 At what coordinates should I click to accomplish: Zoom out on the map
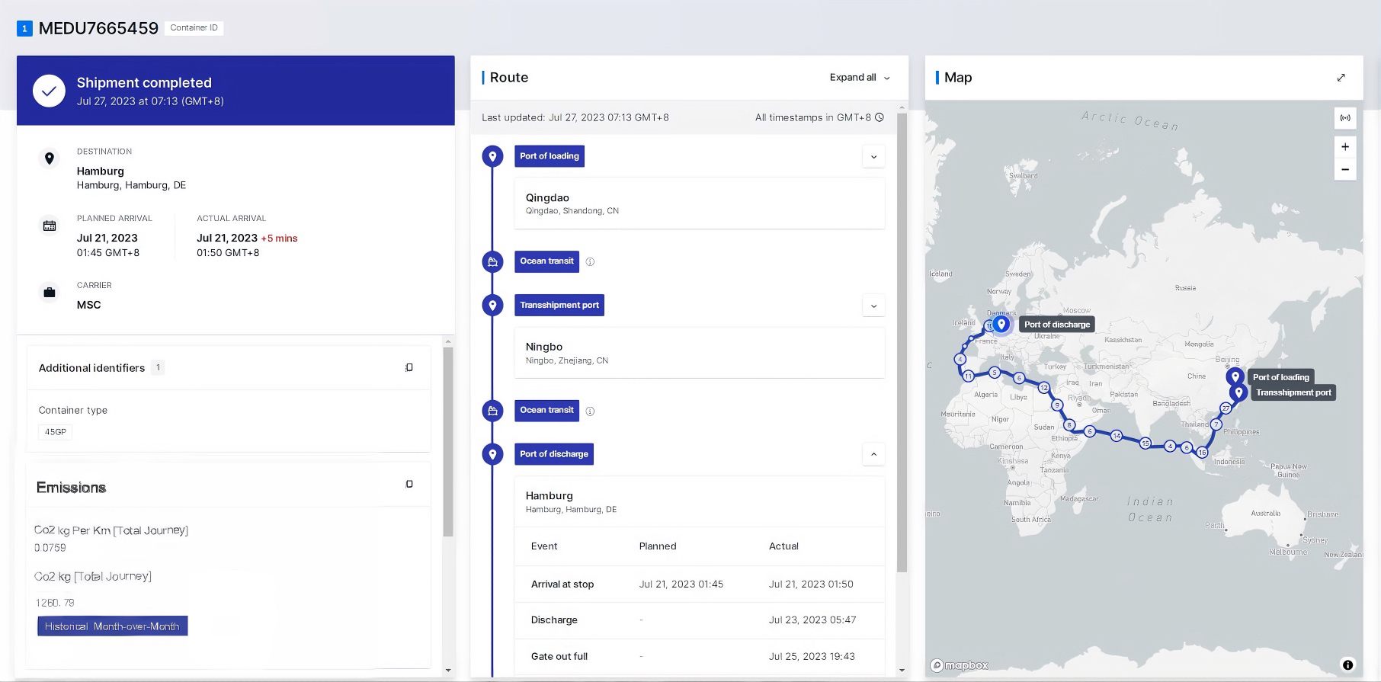1345,169
